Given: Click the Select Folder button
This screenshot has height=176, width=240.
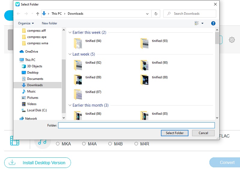Looking at the screenshot, I should [x=174, y=133].
